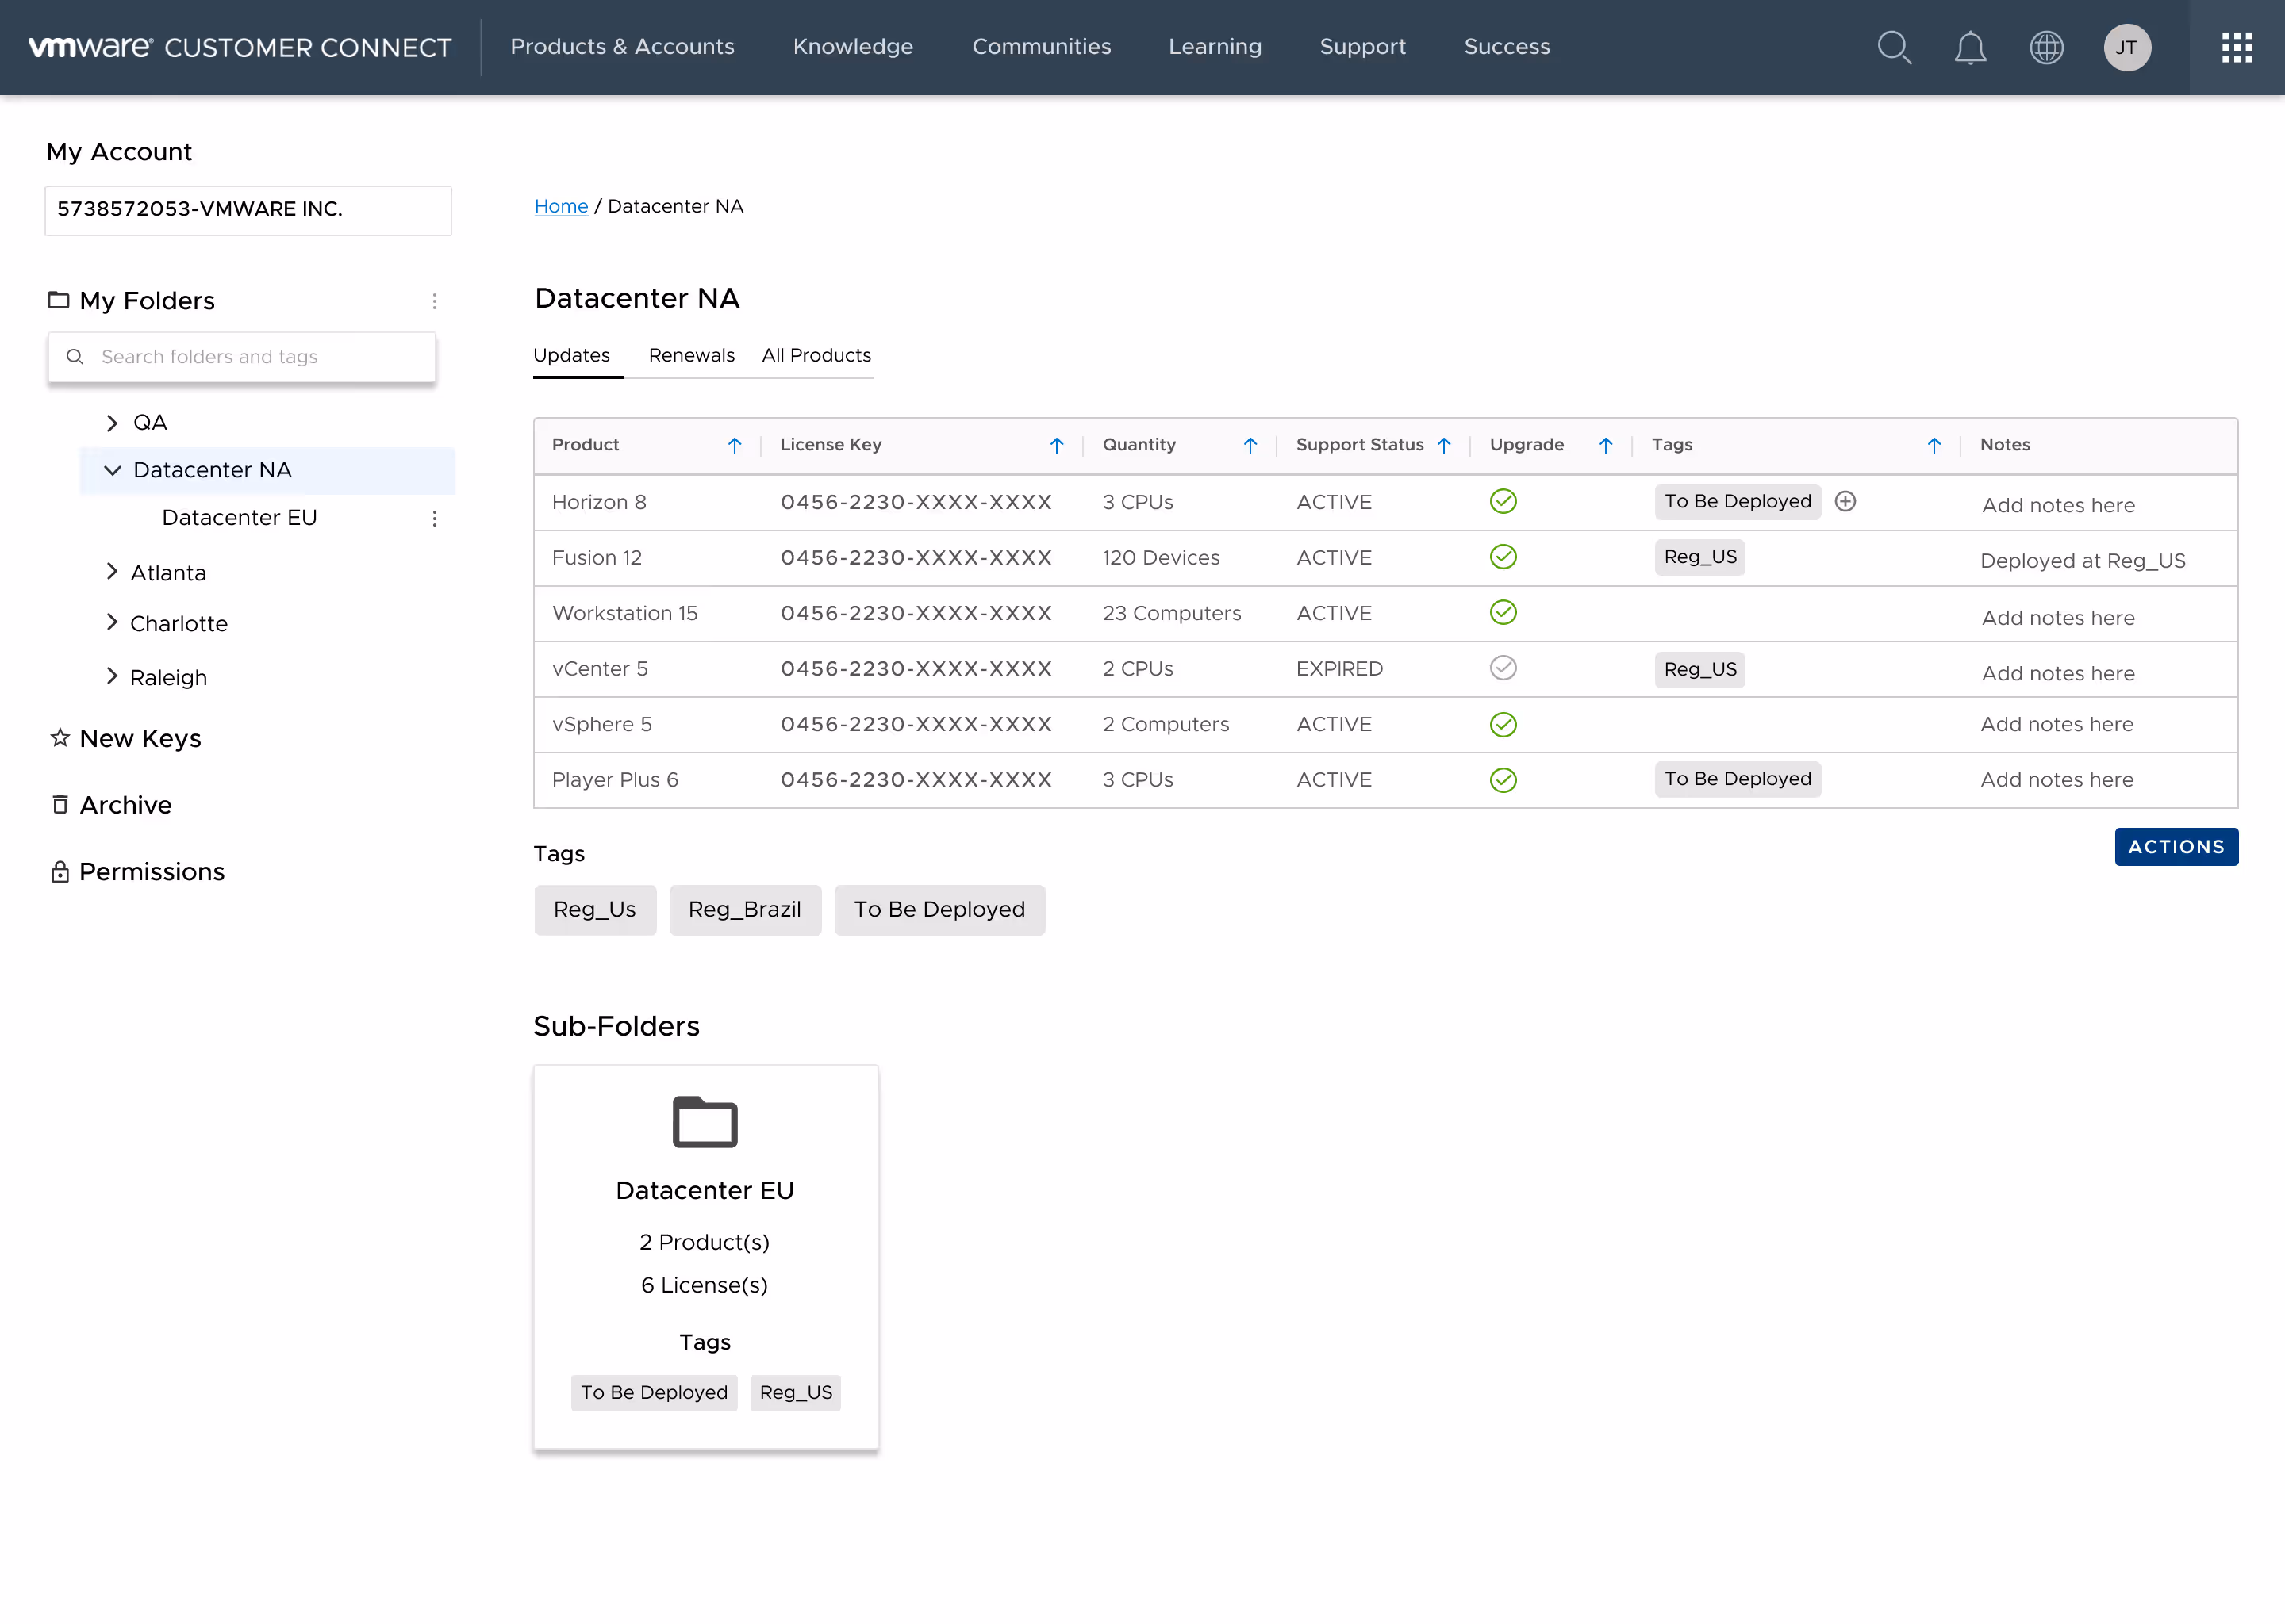Add a tag with plus icon on Horizon 8
Image resolution: width=2285 pixels, height=1624 pixels.
(1845, 501)
